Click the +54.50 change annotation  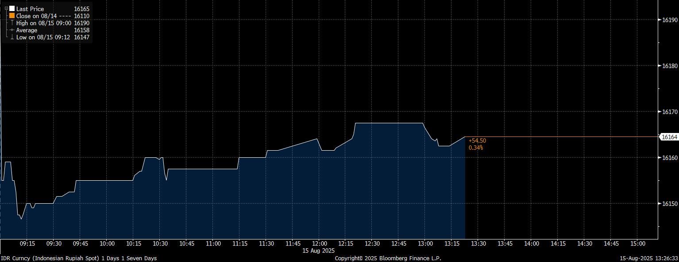coord(477,140)
